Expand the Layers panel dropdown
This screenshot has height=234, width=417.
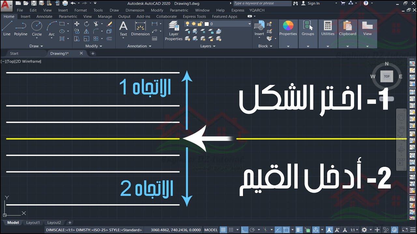pos(208,46)
